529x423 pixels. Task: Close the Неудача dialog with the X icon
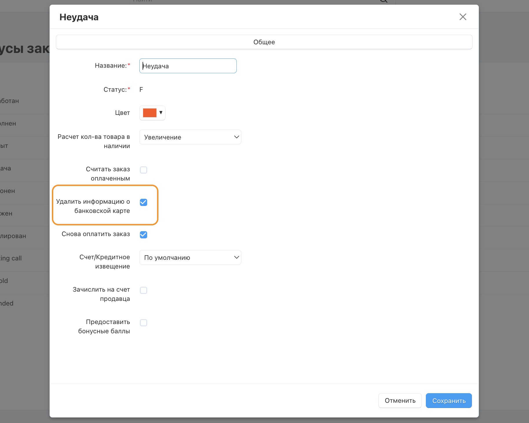[463, 17]
